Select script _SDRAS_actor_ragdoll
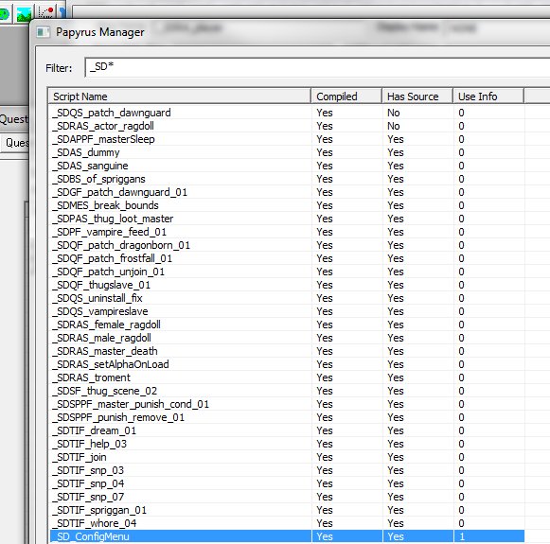 click(x=103, y=126)
